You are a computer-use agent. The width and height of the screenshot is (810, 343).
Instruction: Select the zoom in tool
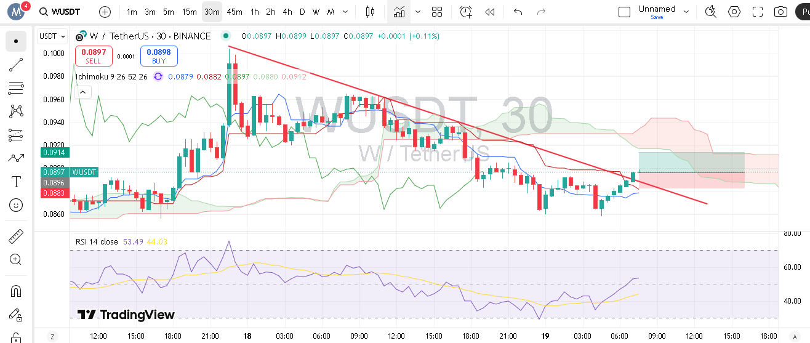tap(16, 260)
